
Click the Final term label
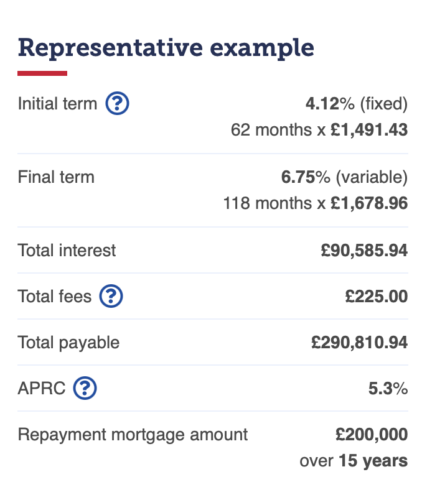pyautogui.click(x=56, y=177)
